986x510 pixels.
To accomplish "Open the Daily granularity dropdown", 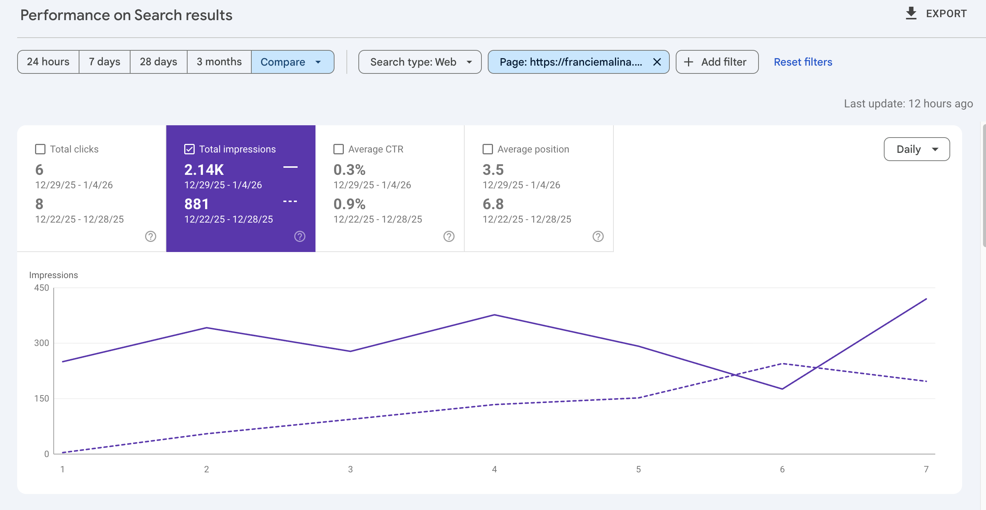I will (x=916, y=149).
